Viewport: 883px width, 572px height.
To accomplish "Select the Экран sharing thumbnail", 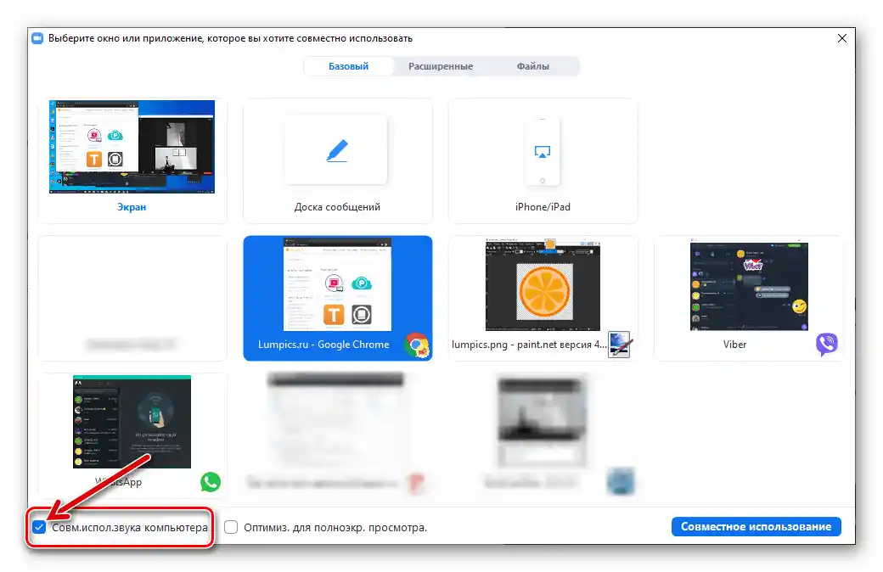I will pyautogui.click(x=132, y=146).
